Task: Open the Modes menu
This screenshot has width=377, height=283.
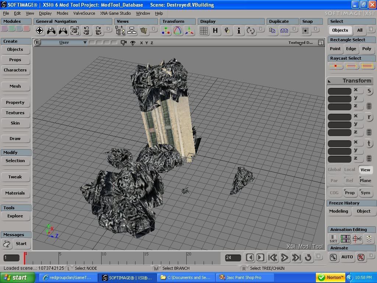Action: pyautogui.click(x=63, y=13)
